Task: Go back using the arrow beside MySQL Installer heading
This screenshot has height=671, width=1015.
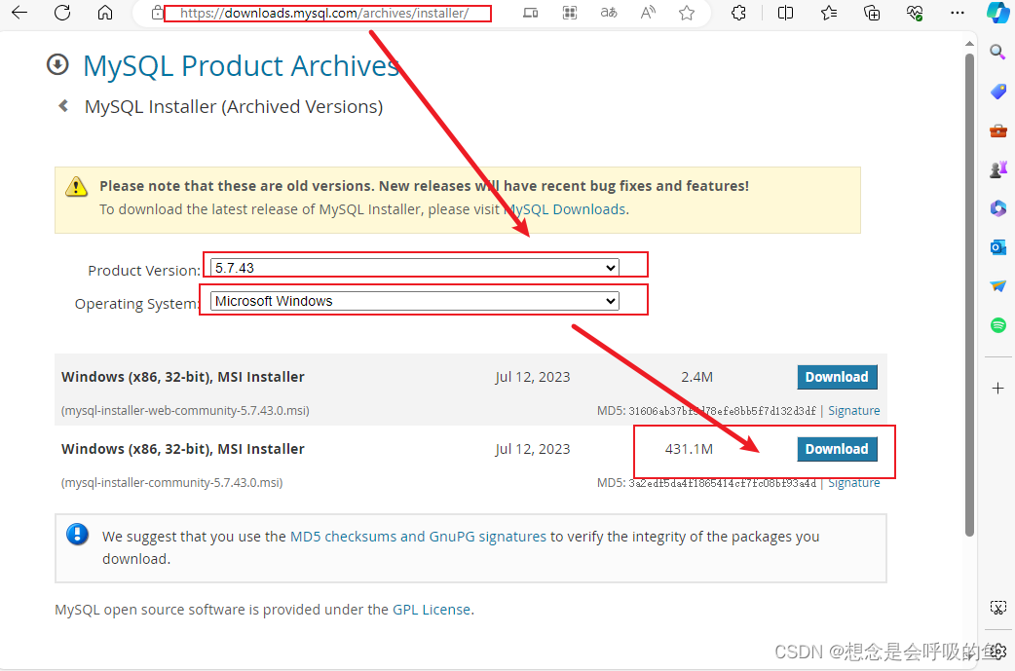Action: tap(63, 105)
